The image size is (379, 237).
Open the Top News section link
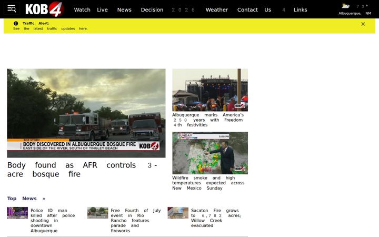(x=26, y=199)
